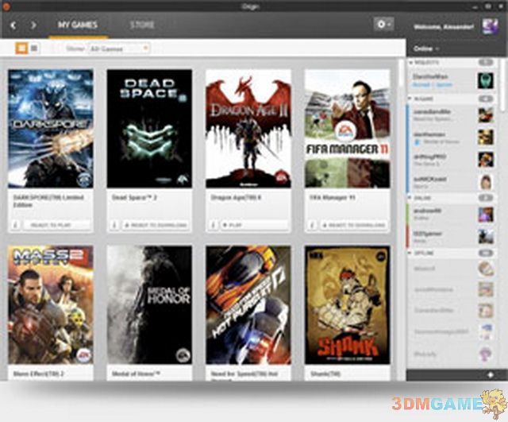Click the green-status online friend's avatar
Viewport: 508px width, 422px height.
pos(486,215)
